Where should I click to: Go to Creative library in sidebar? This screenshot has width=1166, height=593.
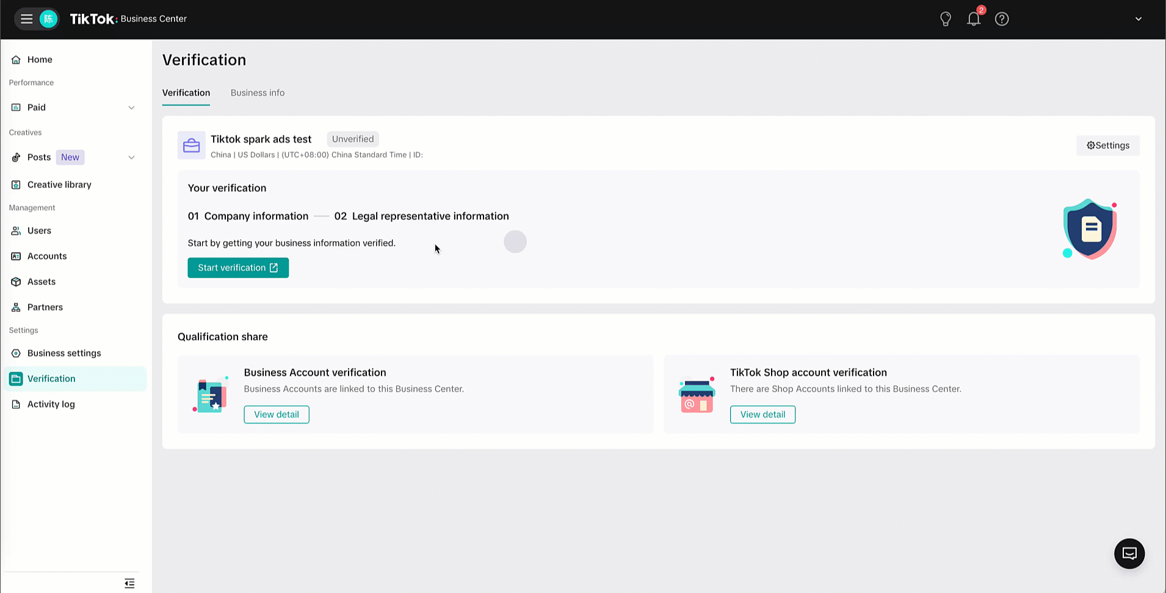[59, 185]
